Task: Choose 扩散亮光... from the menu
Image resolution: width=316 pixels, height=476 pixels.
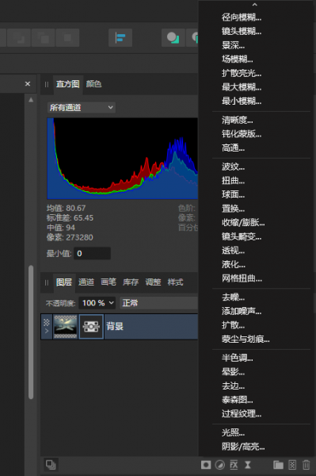Action: (x=242, y=73)
